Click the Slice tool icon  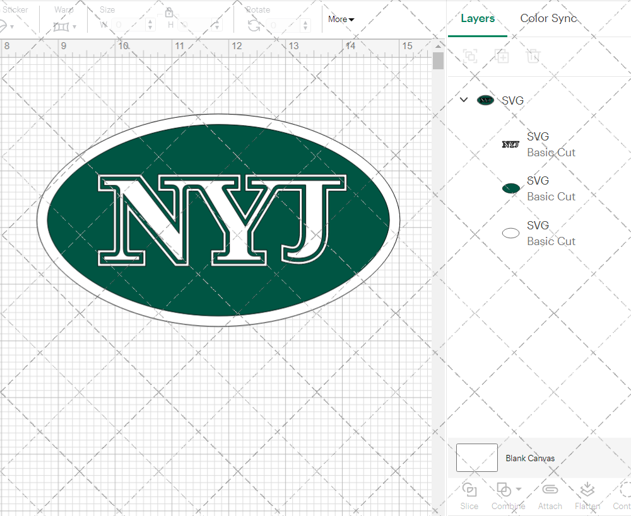point(469,490)
